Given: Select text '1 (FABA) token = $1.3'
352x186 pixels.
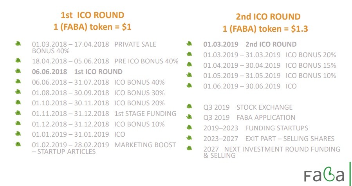Looking at the screenshot, I should 268,29.
